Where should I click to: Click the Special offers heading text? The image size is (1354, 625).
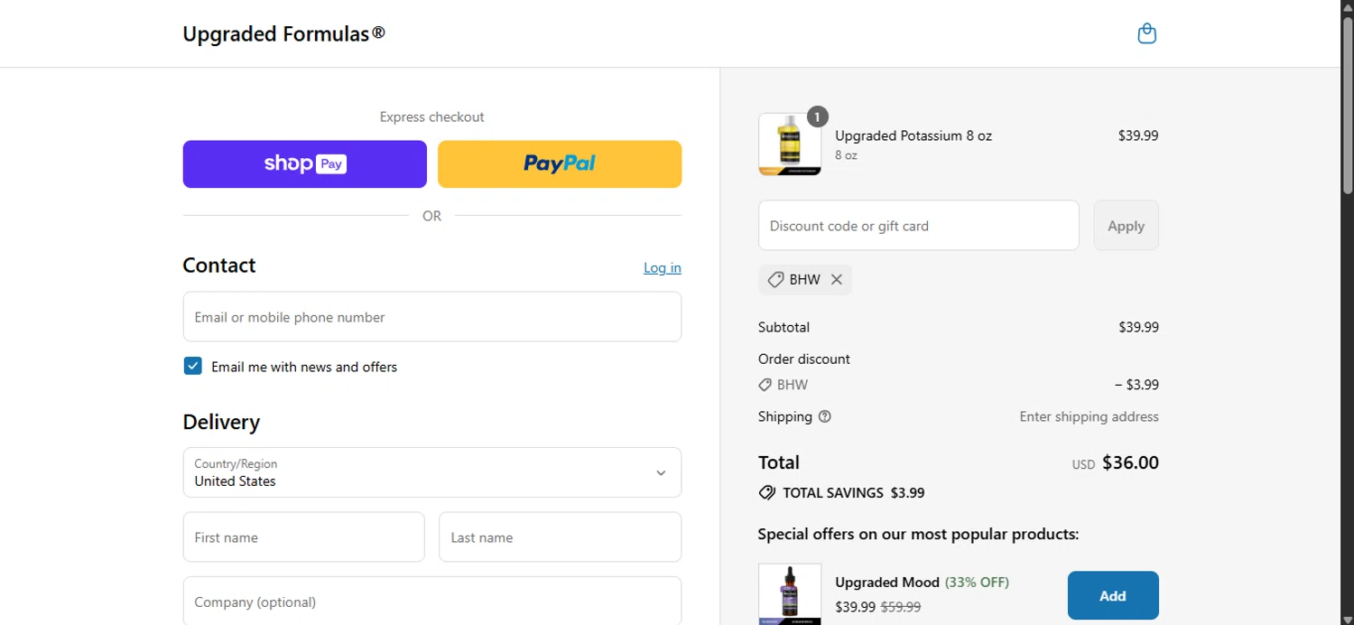tap(919, 534)
